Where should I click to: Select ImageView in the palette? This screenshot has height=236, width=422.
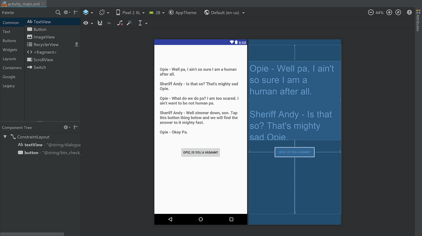[x=53, y=37]
